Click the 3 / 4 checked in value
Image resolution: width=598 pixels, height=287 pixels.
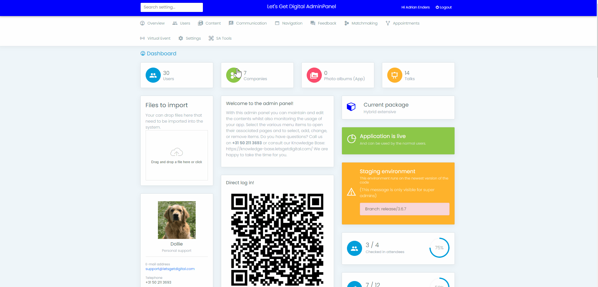[372, 245]
